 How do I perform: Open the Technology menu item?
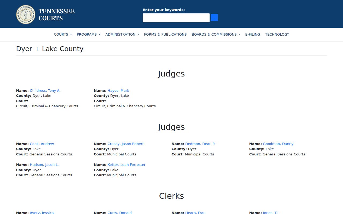(x=277, y=34)
